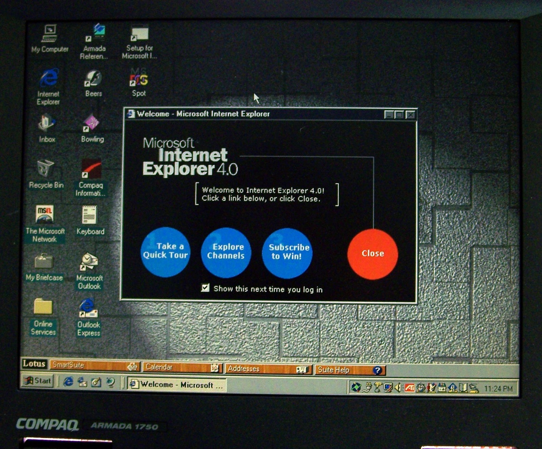The width and height of the screenshot is (542, 449).
Task: Select the Beers desktop shortcut
Action: pyautogui.click(x=93, y=83)
